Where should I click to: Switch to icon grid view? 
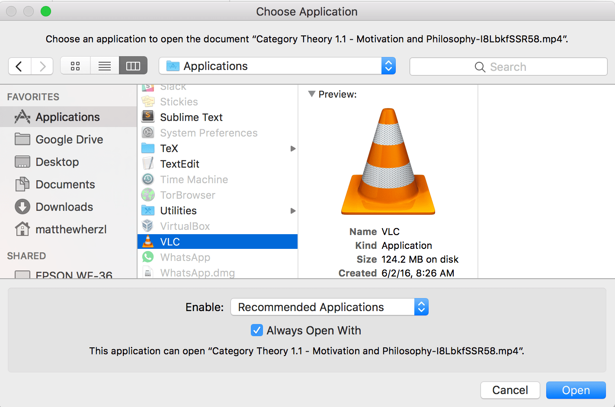(x=75, y=66)
